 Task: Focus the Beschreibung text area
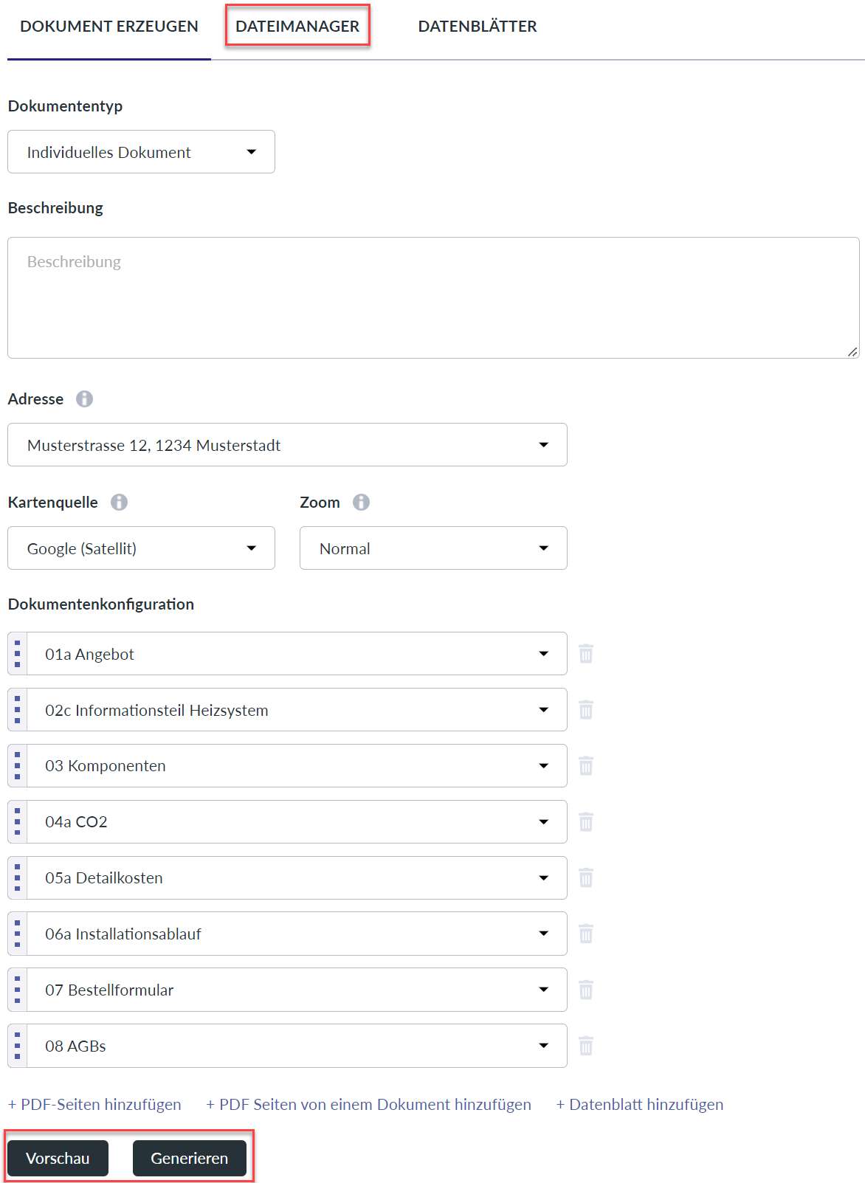433,298
